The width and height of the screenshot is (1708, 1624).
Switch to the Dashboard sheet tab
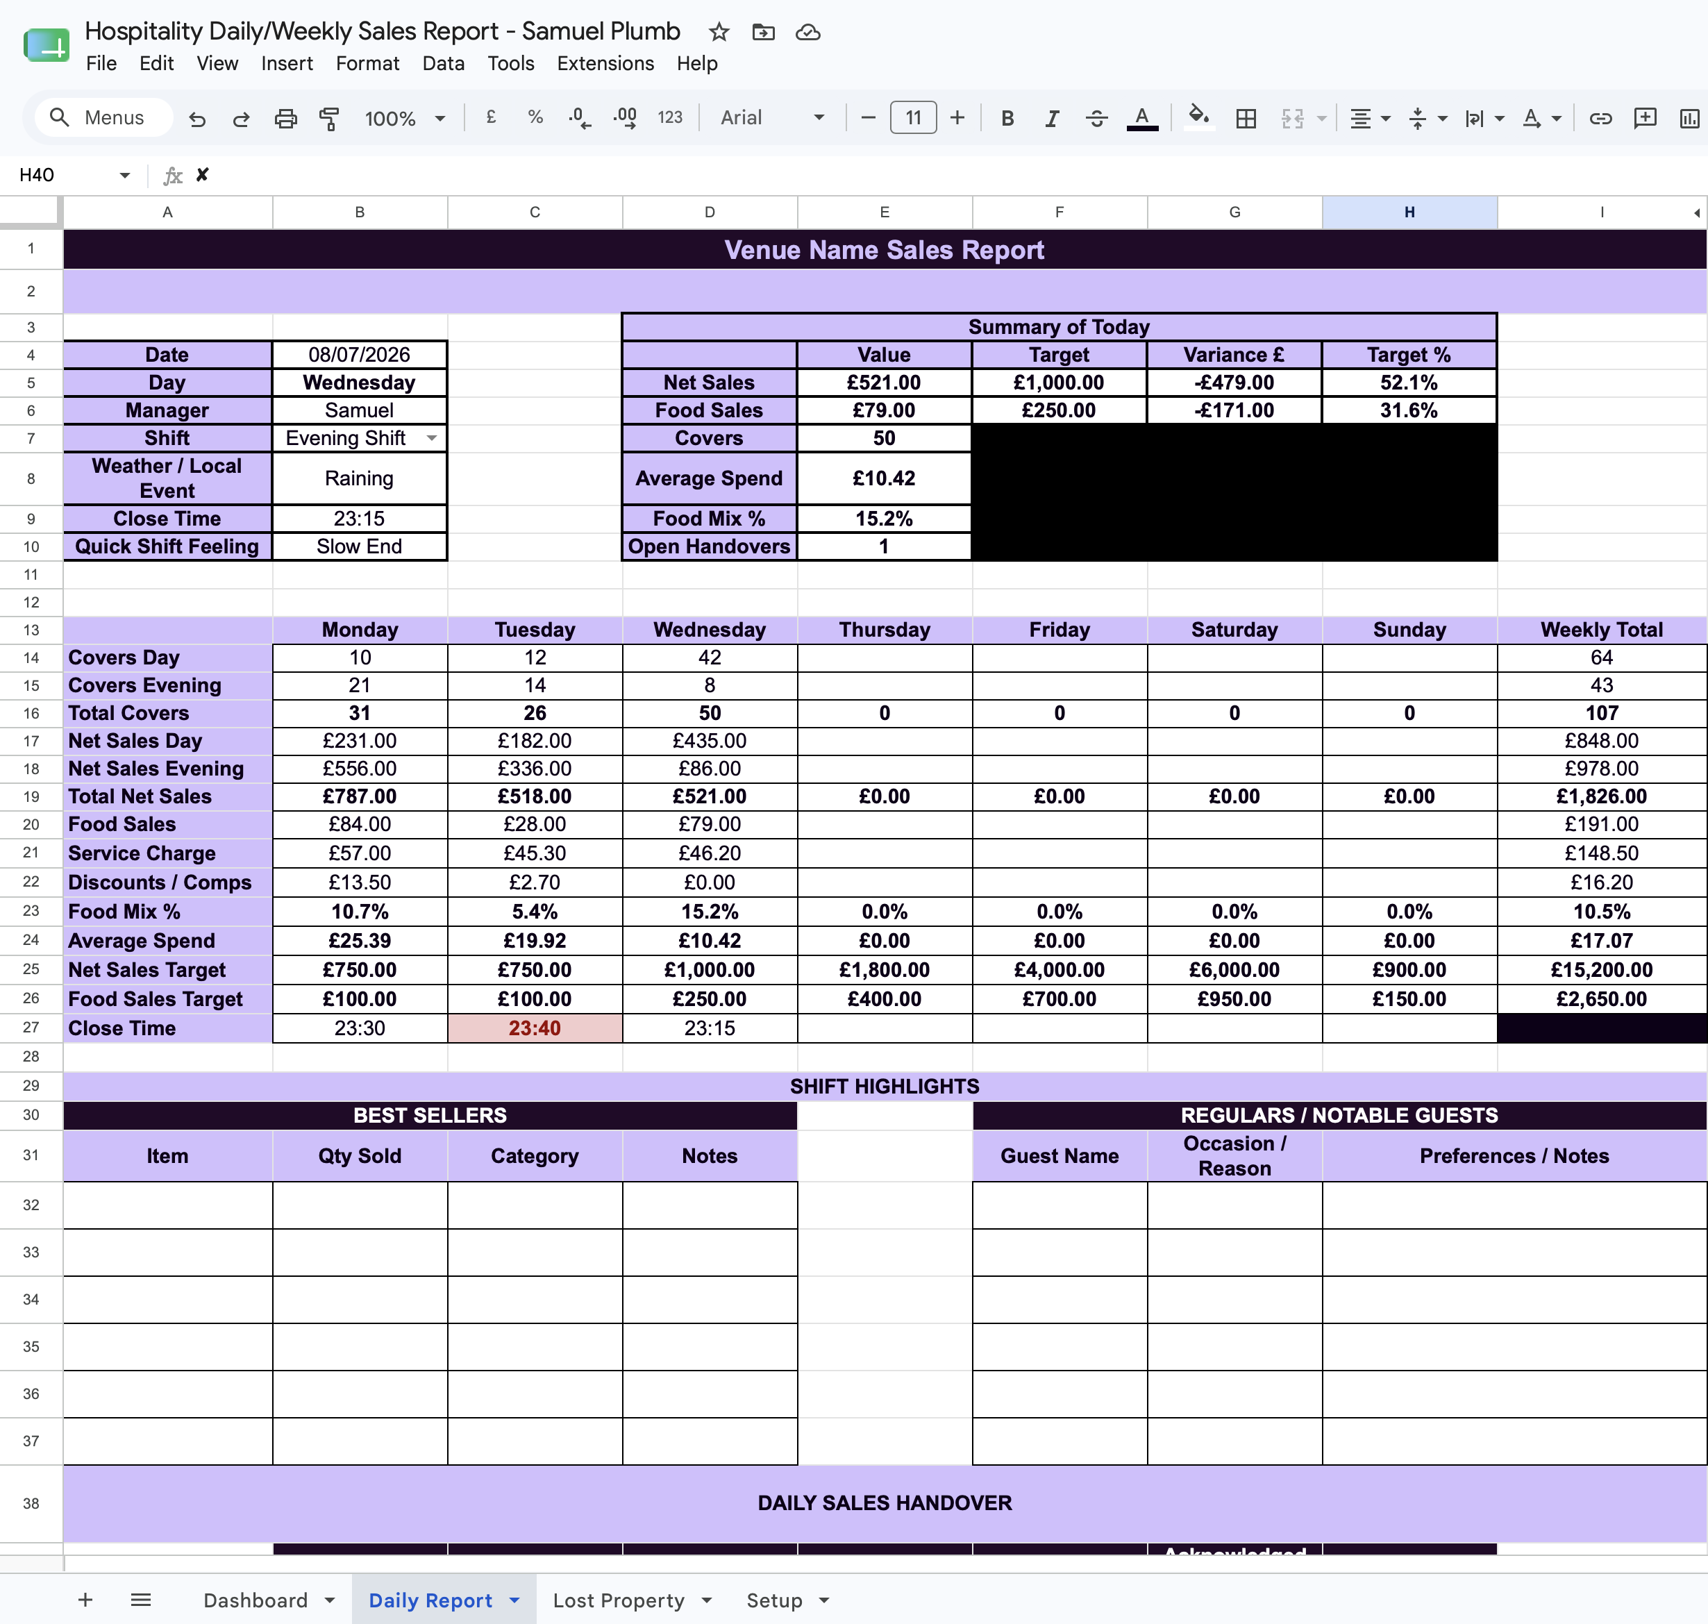tap(256, 1600)
